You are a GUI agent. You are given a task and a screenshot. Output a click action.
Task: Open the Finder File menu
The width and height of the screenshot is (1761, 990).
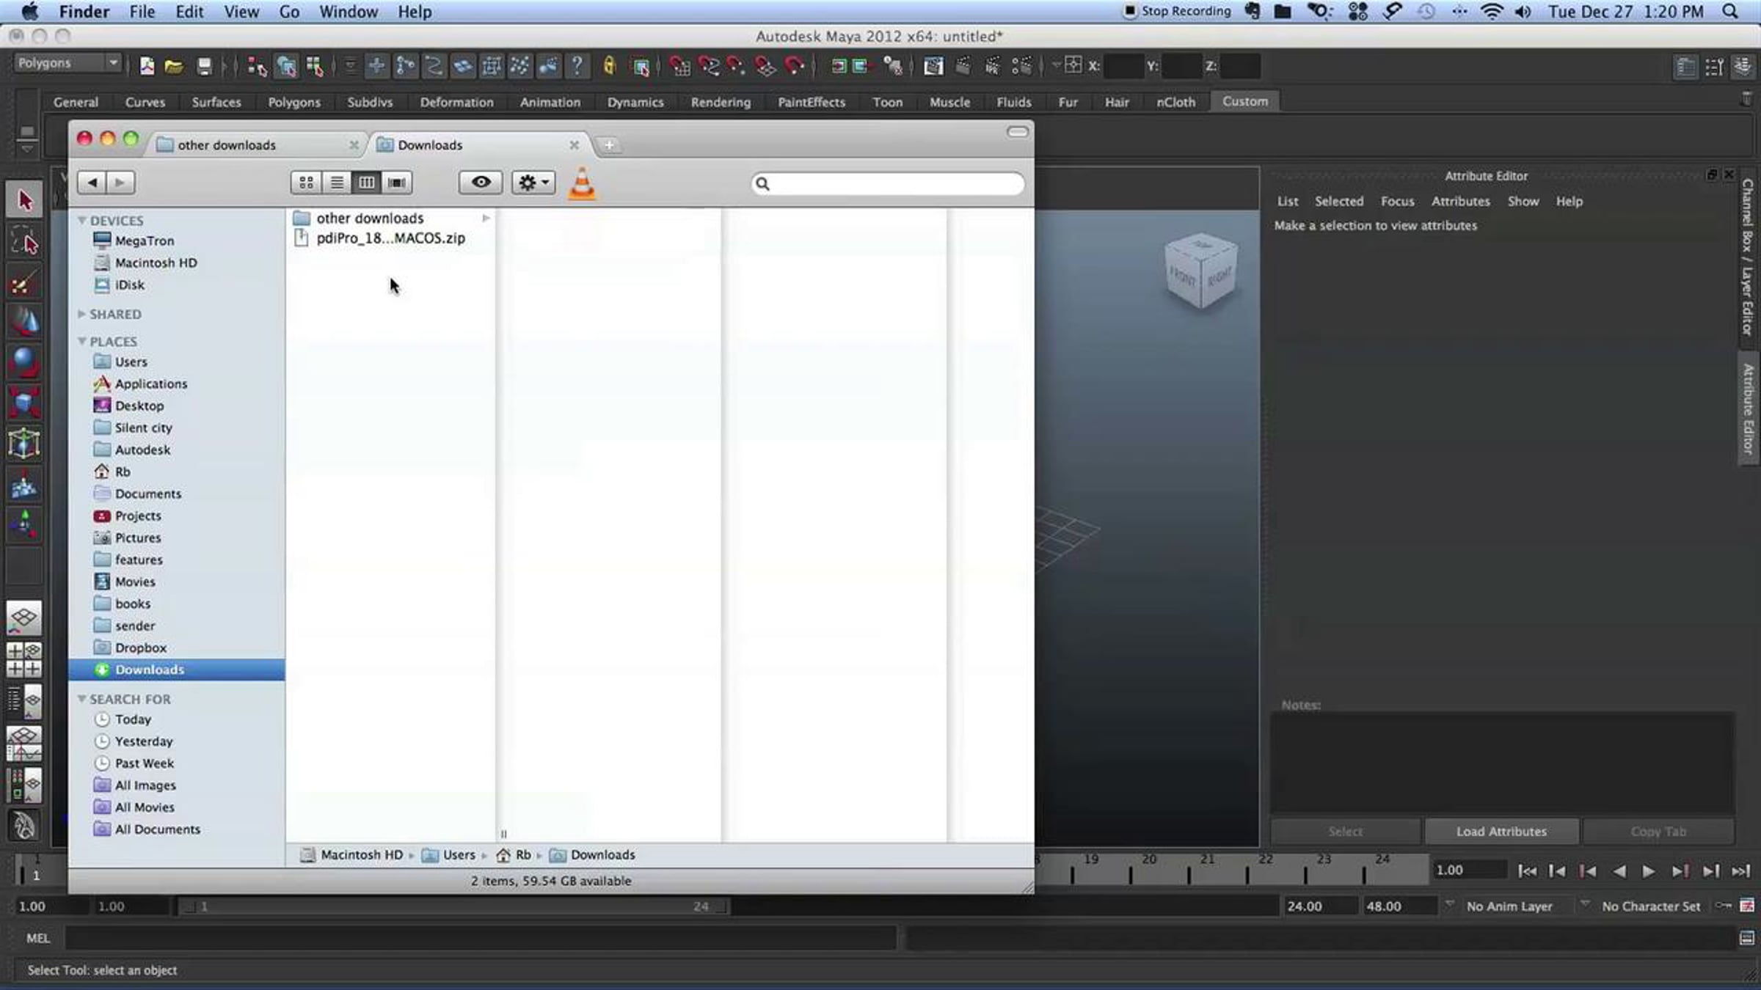point(142,12)
